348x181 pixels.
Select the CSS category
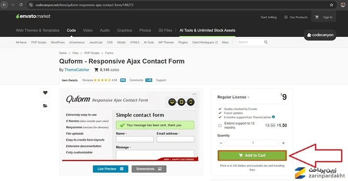(x=110, y=42)
